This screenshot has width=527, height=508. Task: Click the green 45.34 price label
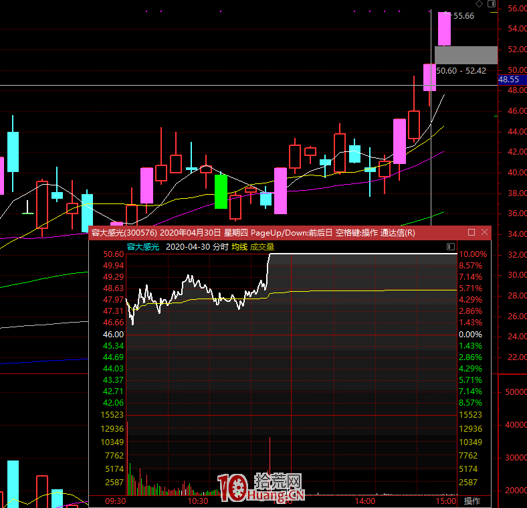tap(113, 346)
